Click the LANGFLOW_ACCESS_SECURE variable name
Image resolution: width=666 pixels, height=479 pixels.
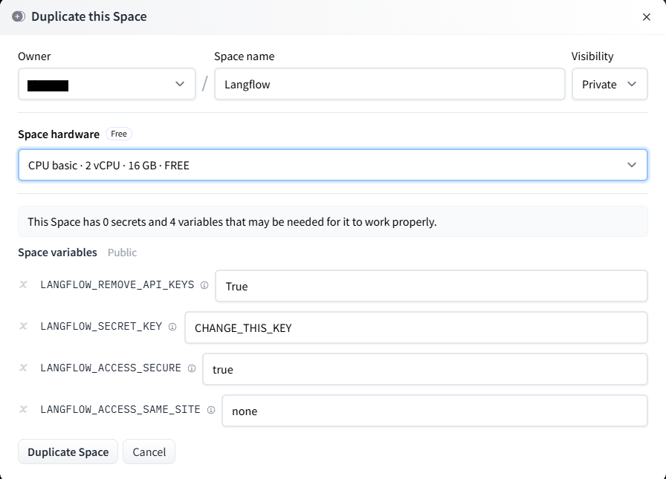pyautogui.click(x=111, y=368)
